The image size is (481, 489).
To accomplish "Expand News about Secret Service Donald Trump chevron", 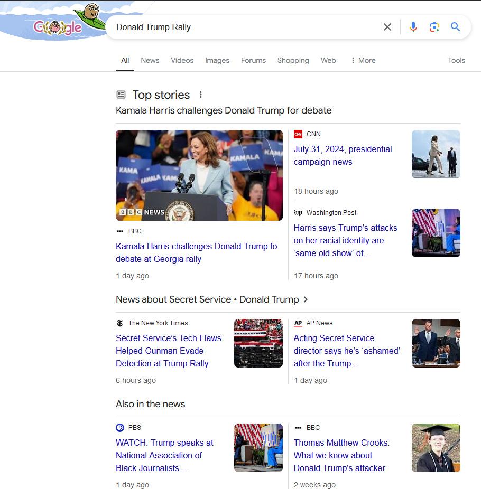I will point(306,299).
